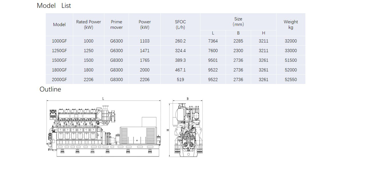Click weight value "52550"
Screen dimensions: 366x178
[291, 80]
